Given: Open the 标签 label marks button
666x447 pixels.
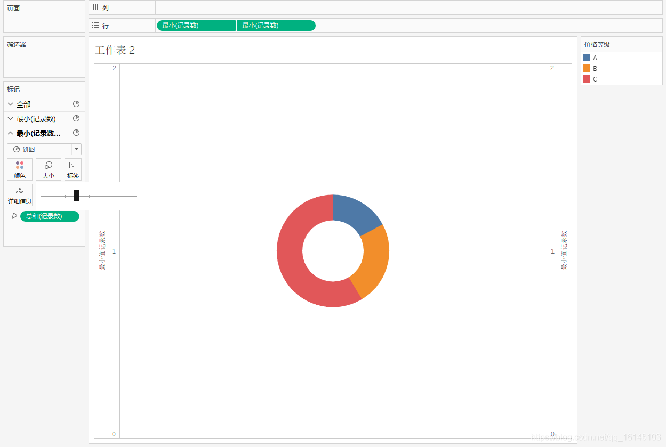Looking at the screenshot, I should pyautogui.click(x=73, y=169).
